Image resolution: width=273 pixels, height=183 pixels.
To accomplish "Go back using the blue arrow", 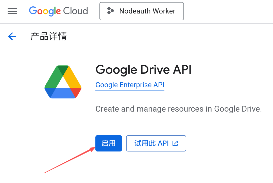I will pyautogui.click(x=12, y=36).
